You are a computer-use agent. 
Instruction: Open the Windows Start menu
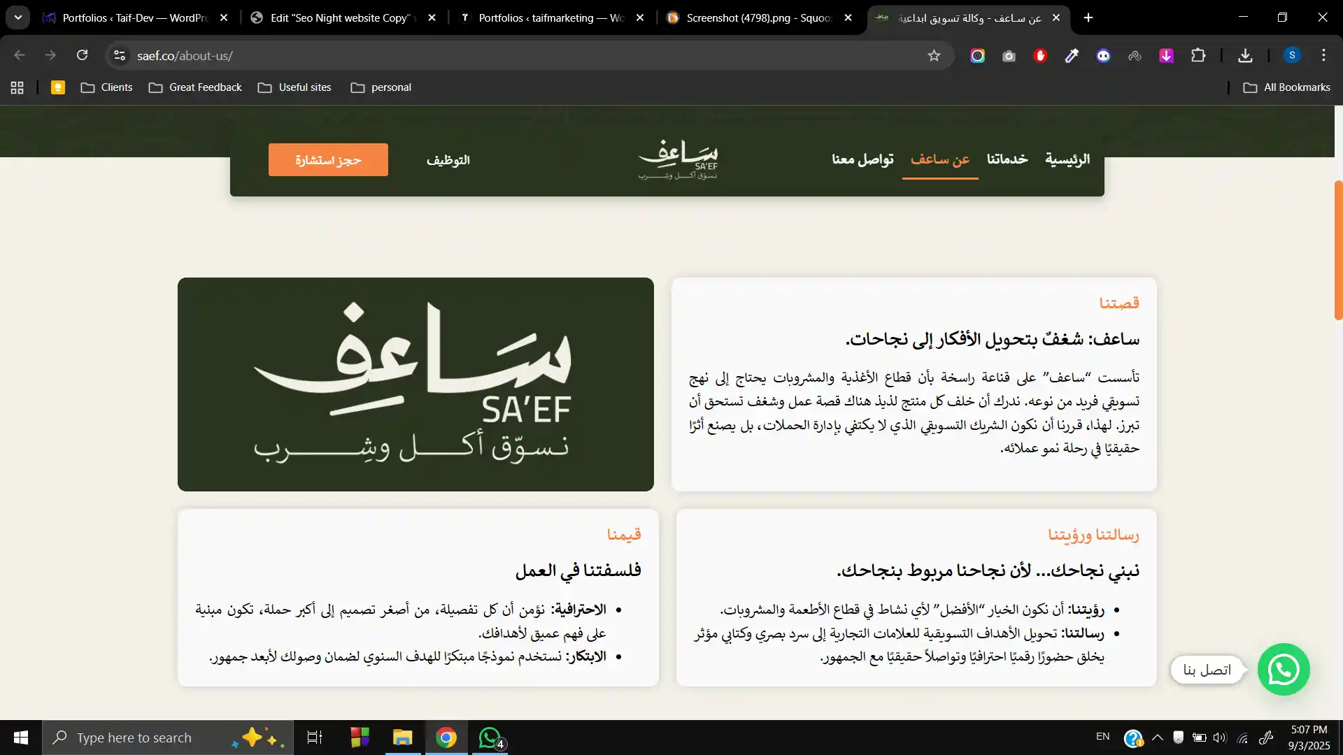[x=21, y=738]
